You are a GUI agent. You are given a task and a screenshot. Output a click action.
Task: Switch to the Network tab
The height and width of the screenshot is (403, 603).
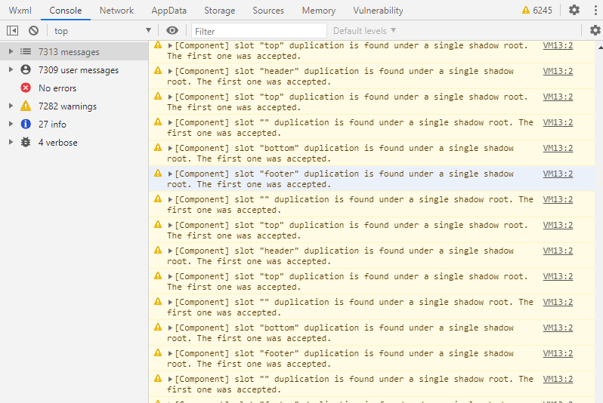click(116, 11)
